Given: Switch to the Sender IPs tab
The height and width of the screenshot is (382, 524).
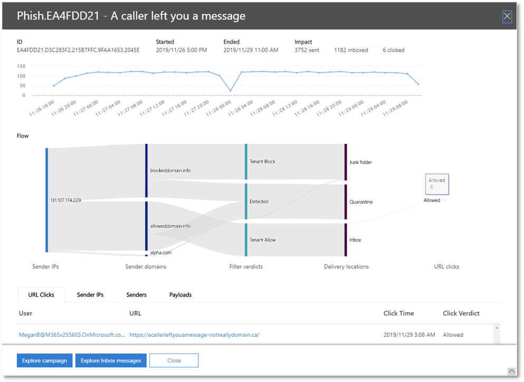Looking at the screenshot, I should [90, 295].
